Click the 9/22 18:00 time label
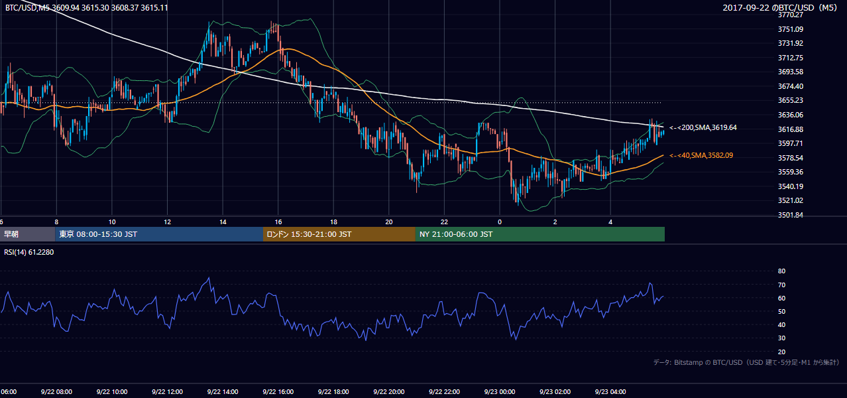847x398 pixels. click(333, 392)
